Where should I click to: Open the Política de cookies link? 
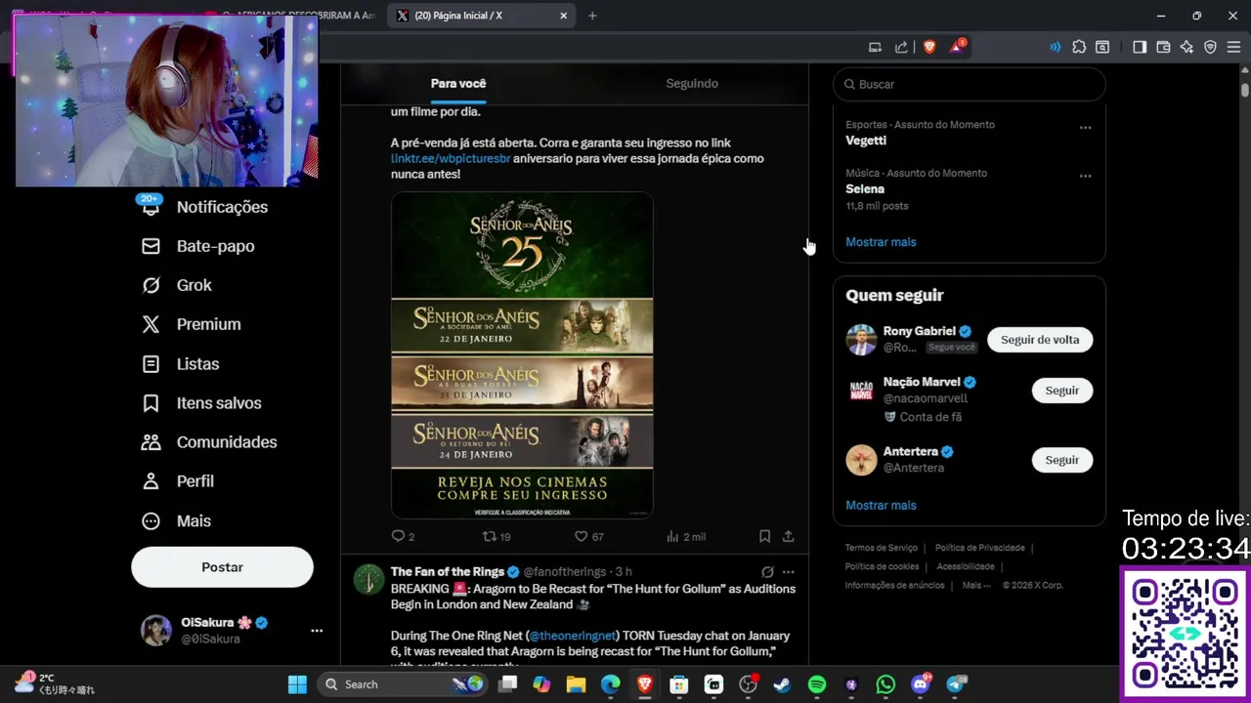click(x=882, y=566)
